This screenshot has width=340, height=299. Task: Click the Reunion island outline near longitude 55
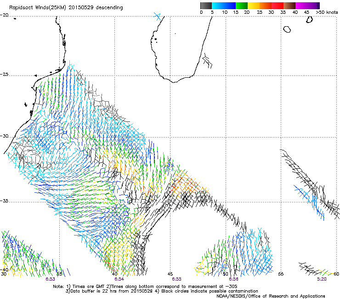click(287, 29)
